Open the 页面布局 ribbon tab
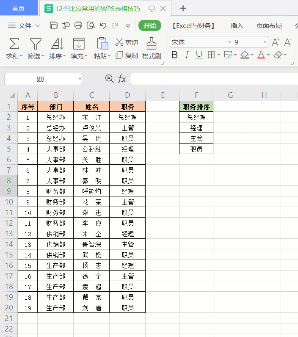The image size is (298, 337). 269,25
